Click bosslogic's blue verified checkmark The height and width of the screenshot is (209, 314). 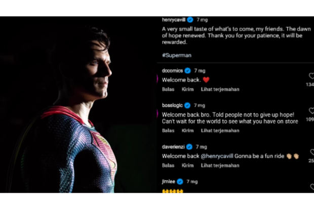(x=187, y=105)
